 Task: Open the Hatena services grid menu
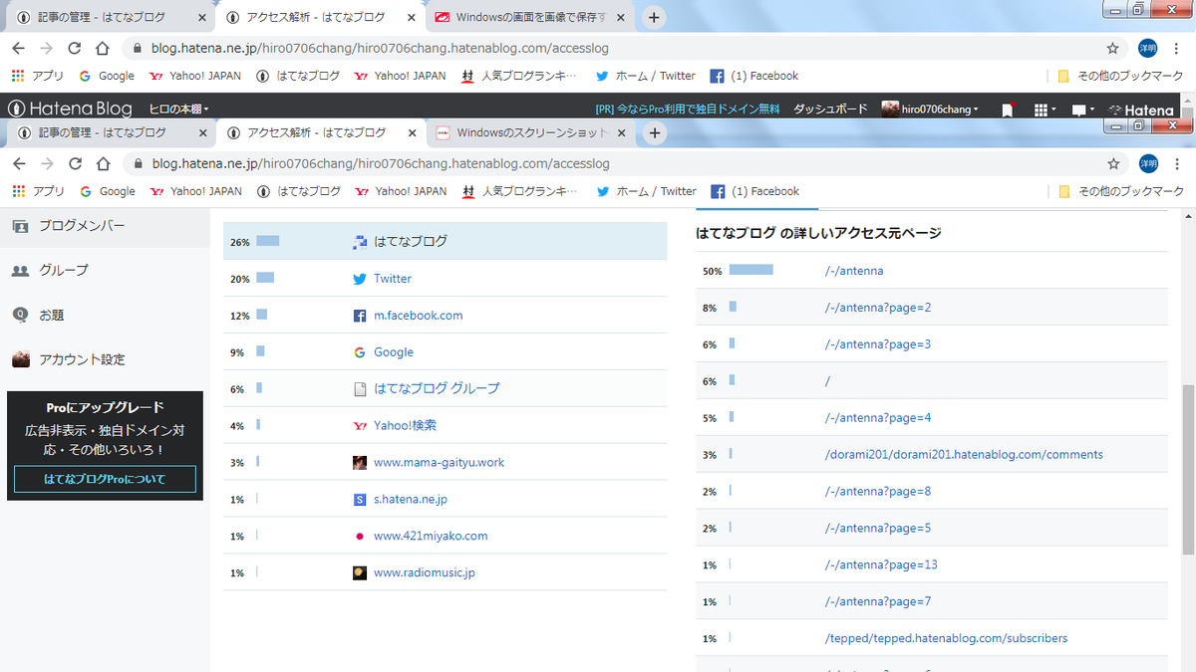pyautogui.click(x=1044, y=110)
